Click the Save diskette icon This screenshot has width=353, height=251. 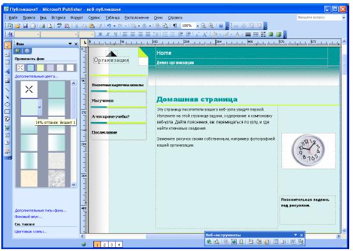pyautogui.click(x=25, y=26)
